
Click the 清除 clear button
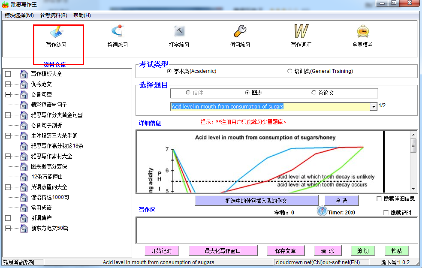point(328,251)
